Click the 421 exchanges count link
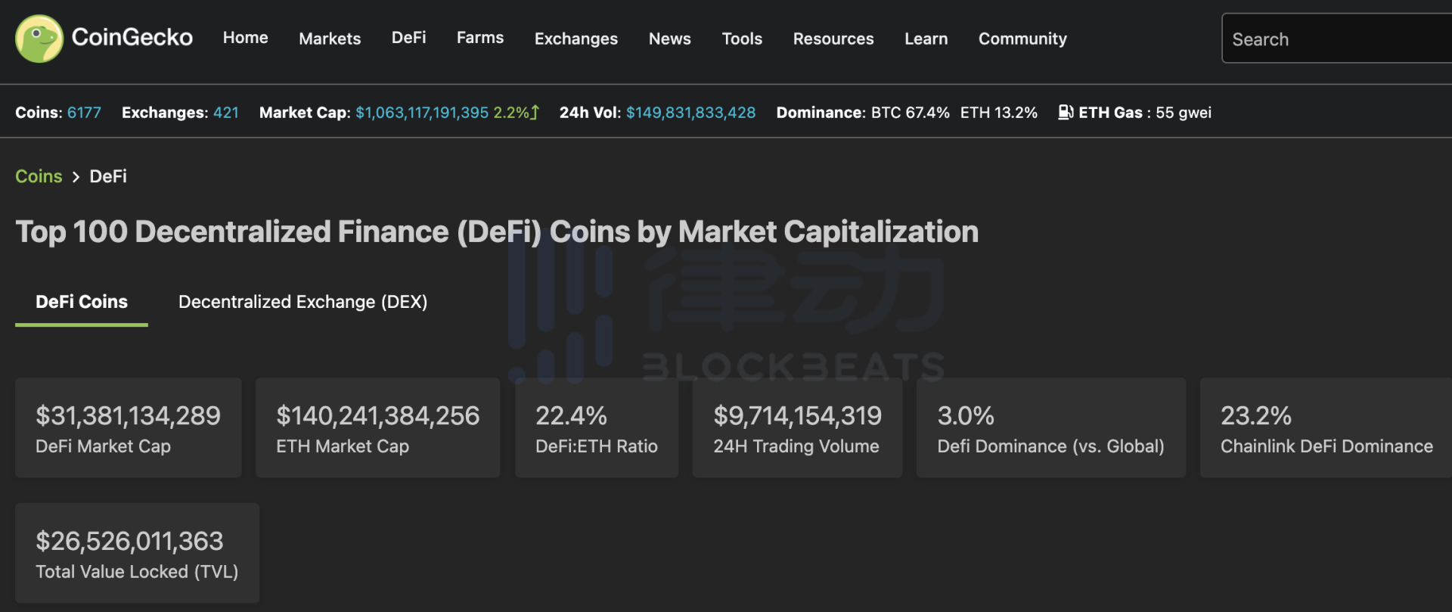Image resolution: width=1452 pixels, height=612 pixels. (x=226, y=113)
